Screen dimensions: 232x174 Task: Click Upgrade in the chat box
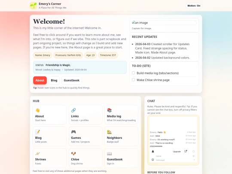point(177,152)
